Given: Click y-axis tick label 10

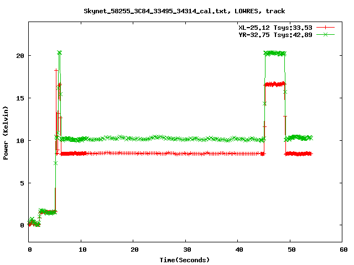Looking at the screenshot, I should (x=20, y=141).
